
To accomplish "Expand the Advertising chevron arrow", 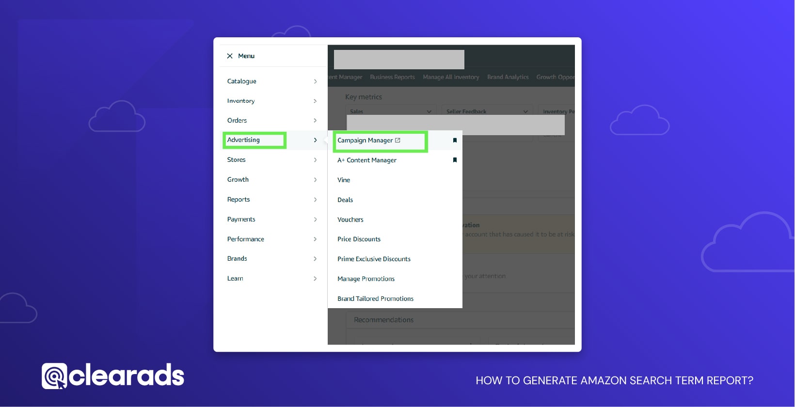I will coord(315,140).
